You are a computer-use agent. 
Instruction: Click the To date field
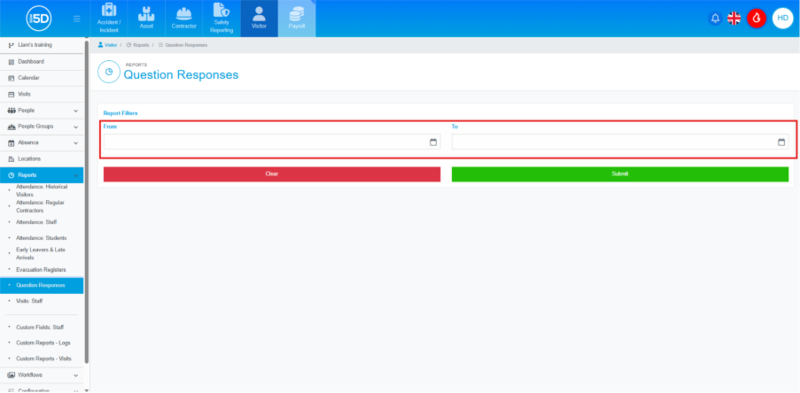coord(620,143)
